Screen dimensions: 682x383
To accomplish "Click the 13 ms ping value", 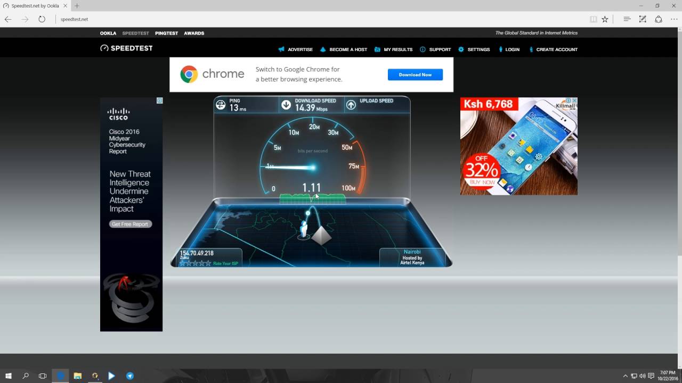I will (x=238, y=108).
